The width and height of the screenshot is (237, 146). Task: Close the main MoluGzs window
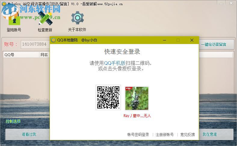click(231, 3)
